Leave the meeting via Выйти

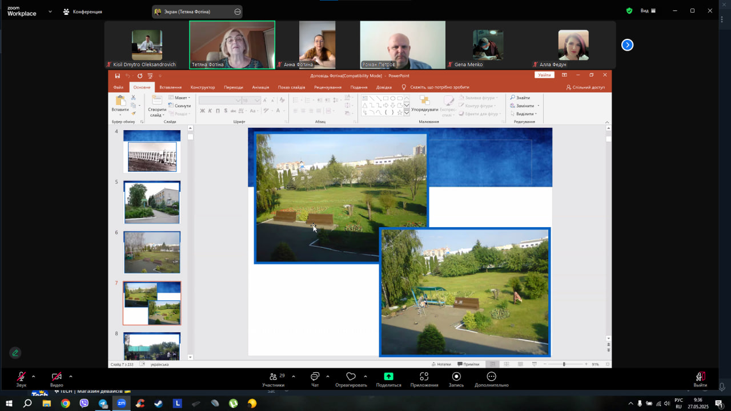coord(700,377)
